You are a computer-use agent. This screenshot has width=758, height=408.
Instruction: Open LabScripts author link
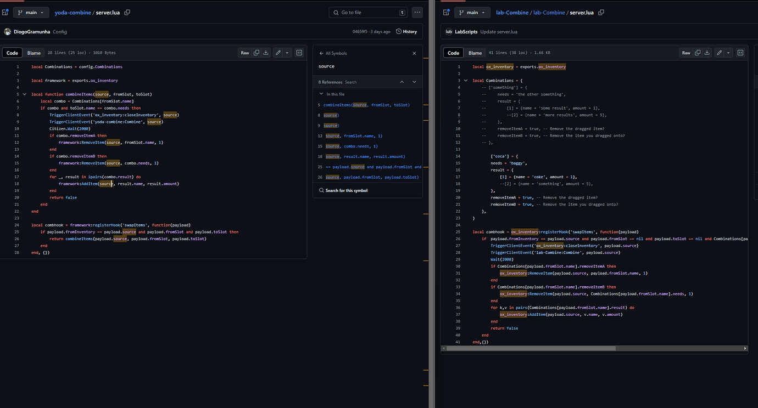[x=466, y=32]
